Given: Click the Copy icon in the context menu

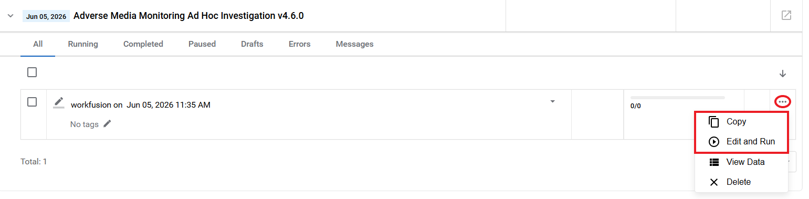Looking at the screenshot, I should (714, 122).
